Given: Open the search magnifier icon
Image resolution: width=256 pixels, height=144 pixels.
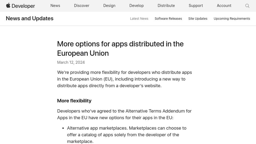Looking at the screenshot, I should (x=247, y=6).
